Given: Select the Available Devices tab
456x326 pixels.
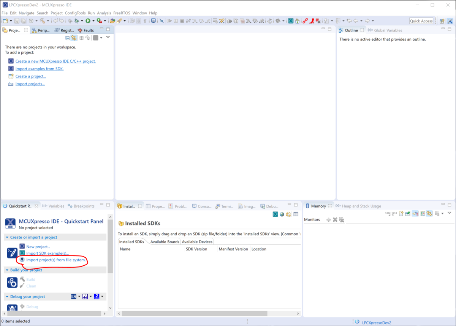Looking at the screenshot, I should pos(197,242).
